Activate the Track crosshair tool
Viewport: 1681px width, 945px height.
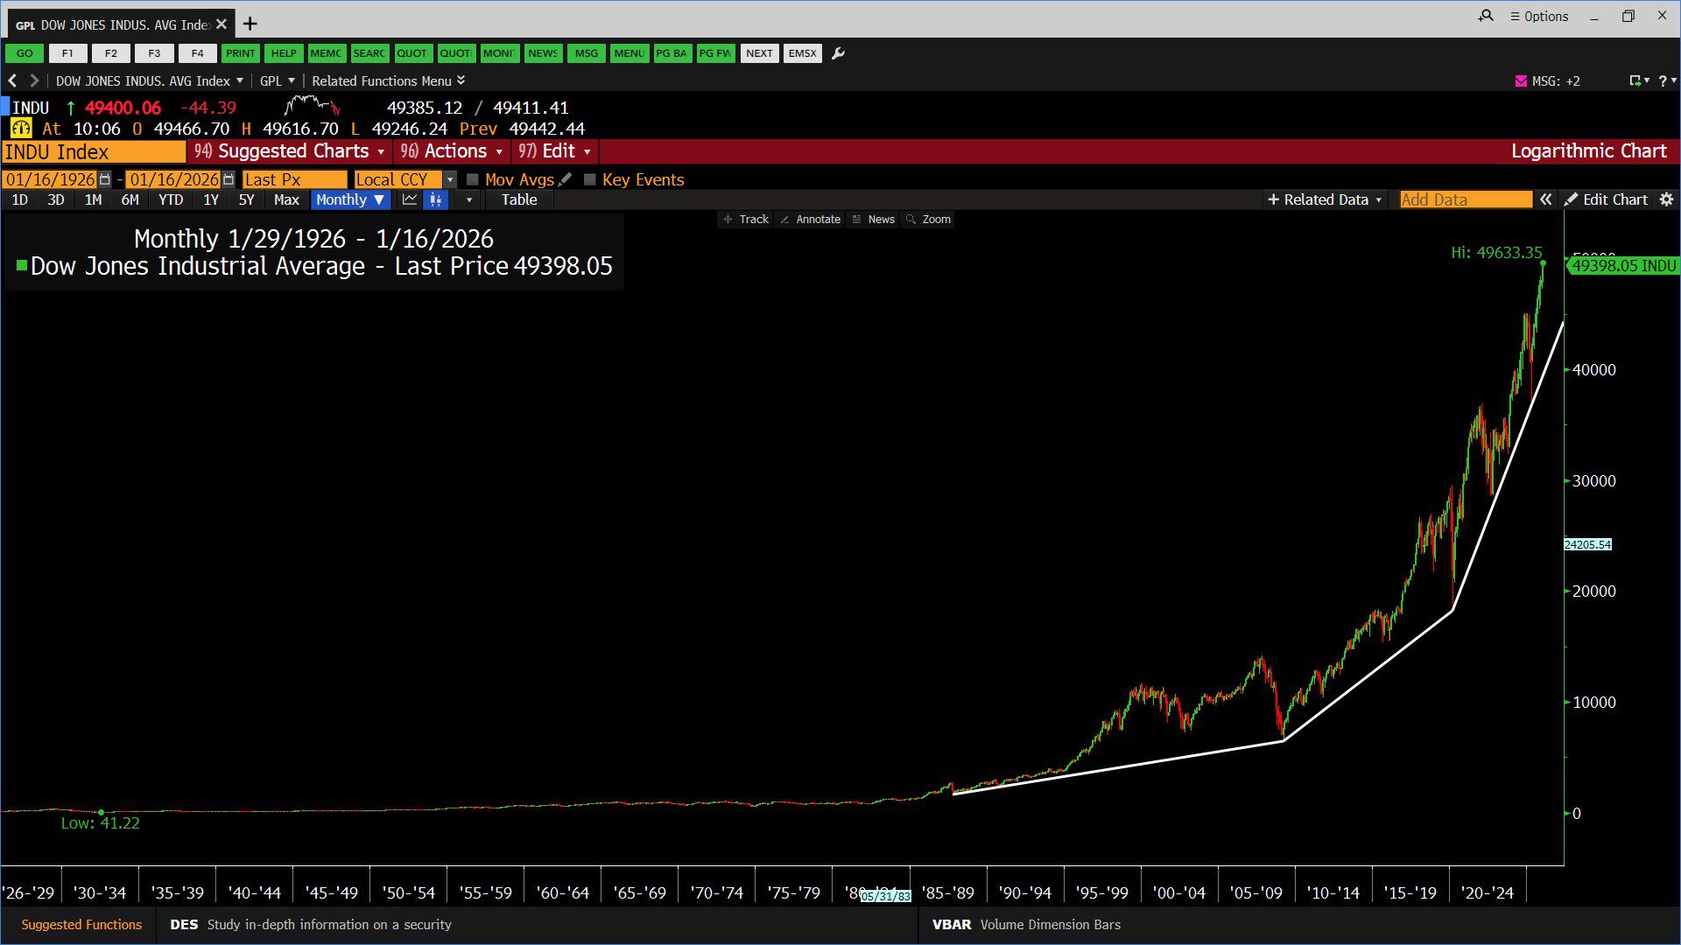coord(746,220)
